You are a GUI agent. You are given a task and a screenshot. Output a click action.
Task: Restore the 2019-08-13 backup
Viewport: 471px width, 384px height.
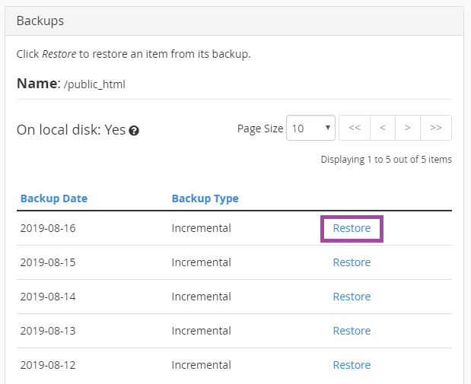coord(352,331)
